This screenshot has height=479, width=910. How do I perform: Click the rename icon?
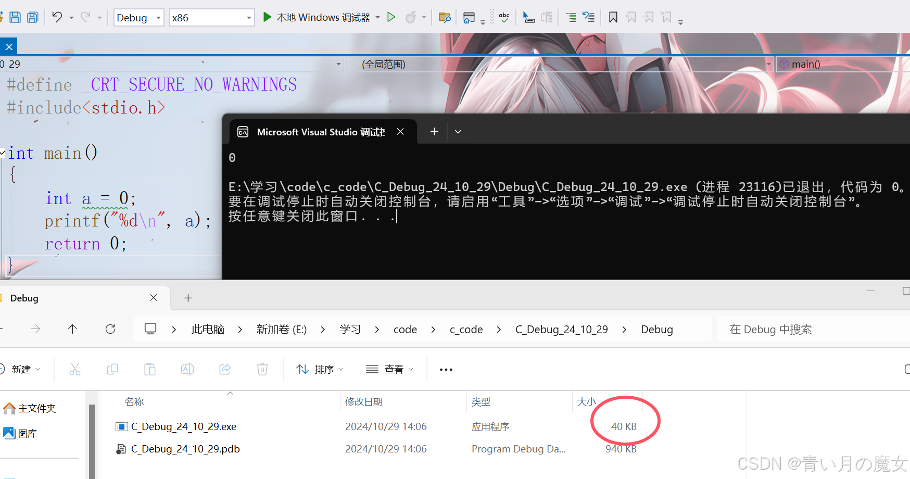coord(187,369)
